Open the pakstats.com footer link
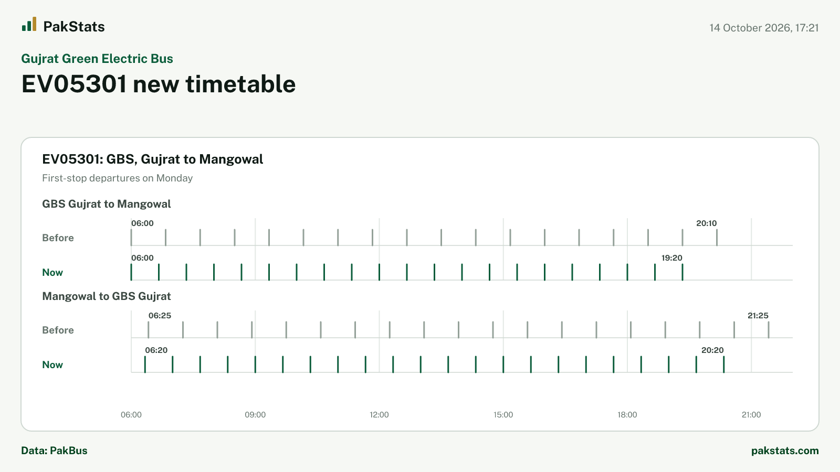The width and height of the screenshot is (840, 472). pos(785,450)
